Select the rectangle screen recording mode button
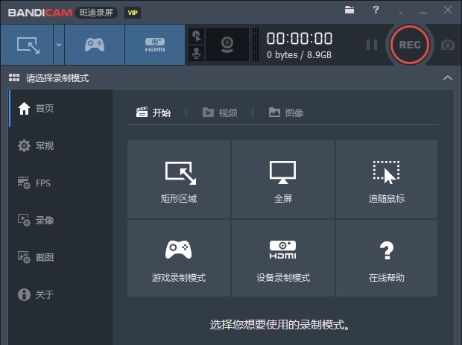 27,45
